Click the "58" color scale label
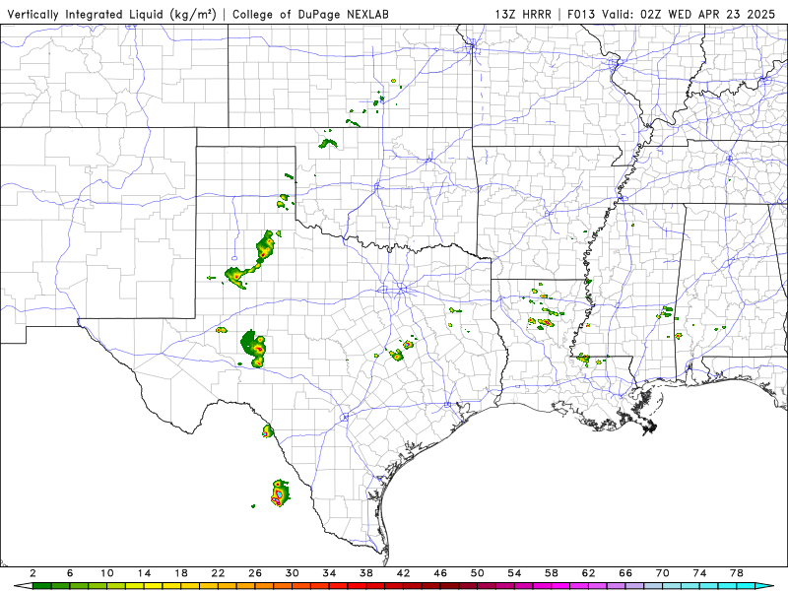The image size is (788, 591). (552, 573)
